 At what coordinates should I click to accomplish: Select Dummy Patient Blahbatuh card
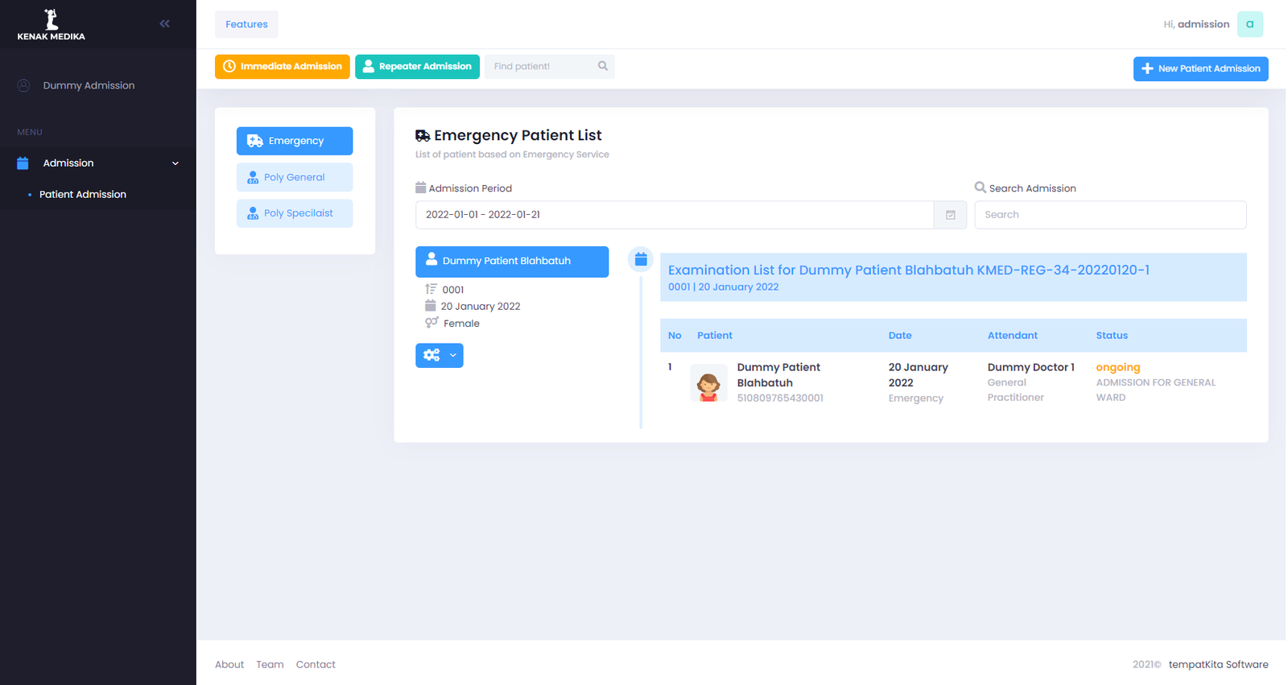pyautogui.click(x=512, y=262)
